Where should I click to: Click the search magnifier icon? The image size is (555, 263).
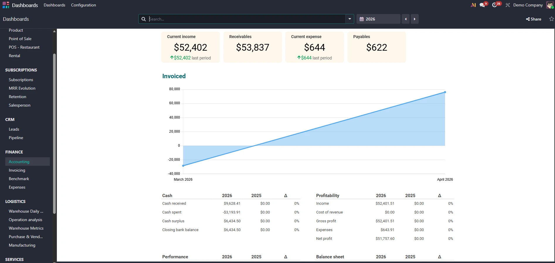point(144,19)
